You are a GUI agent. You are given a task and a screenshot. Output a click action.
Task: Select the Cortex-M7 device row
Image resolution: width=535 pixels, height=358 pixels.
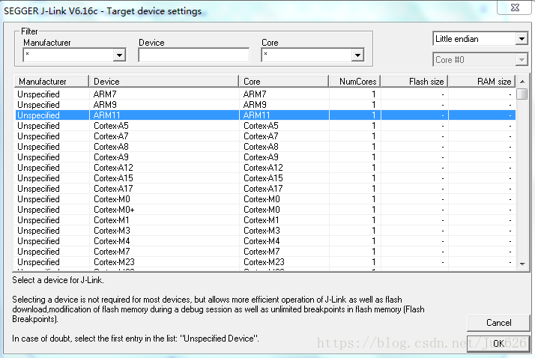(265, 252)
